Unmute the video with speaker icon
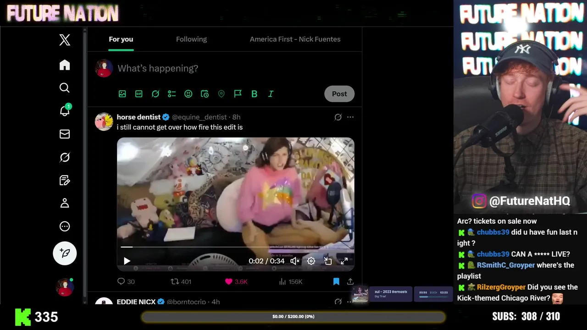This screenshot has height=330, width=587. (x=295, y=261)
